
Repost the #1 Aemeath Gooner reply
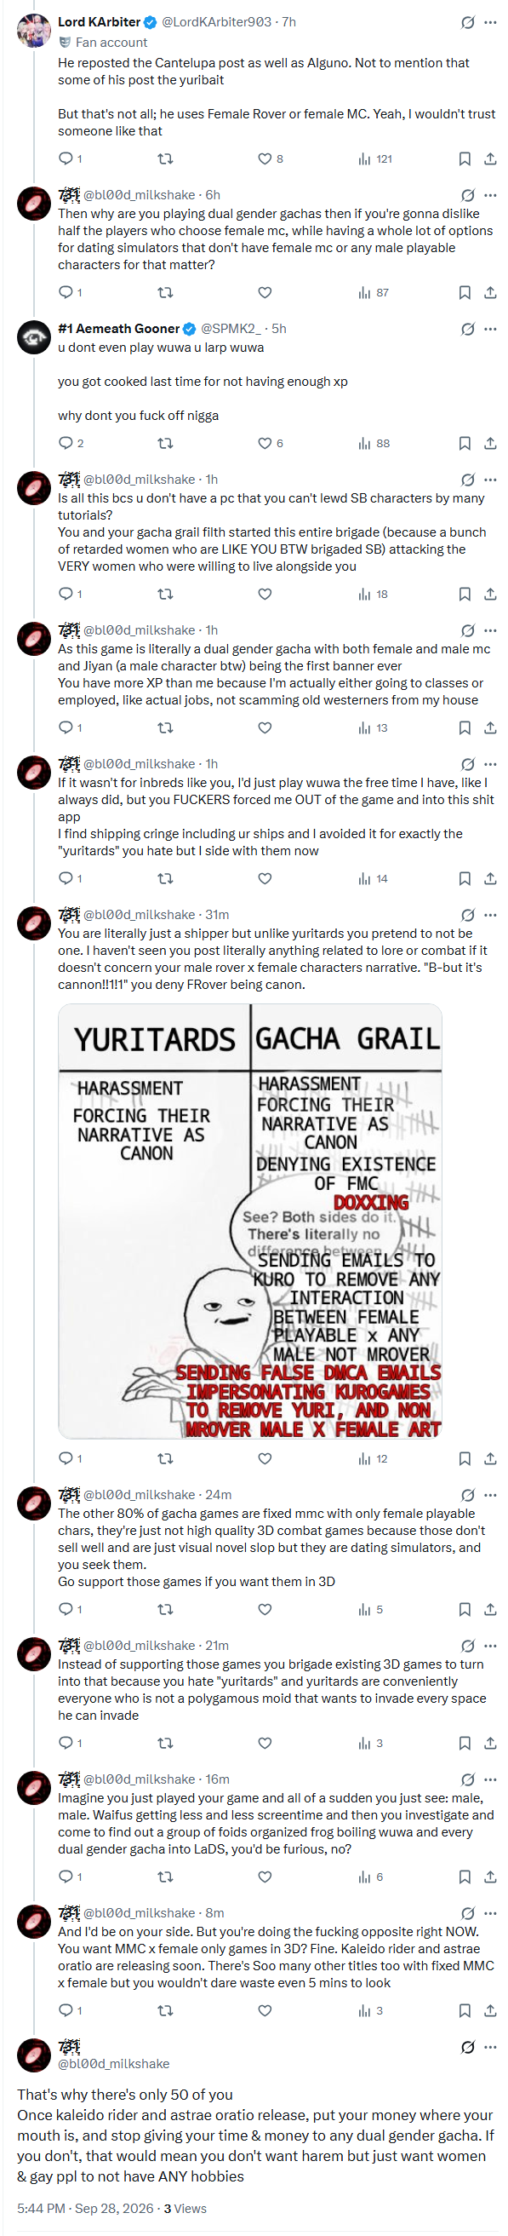pyautogui.click(x=165, y=444)
